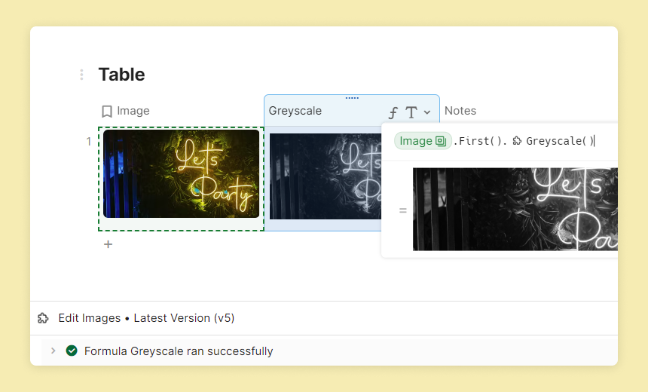Click the greyscale image in table cell

326,176
